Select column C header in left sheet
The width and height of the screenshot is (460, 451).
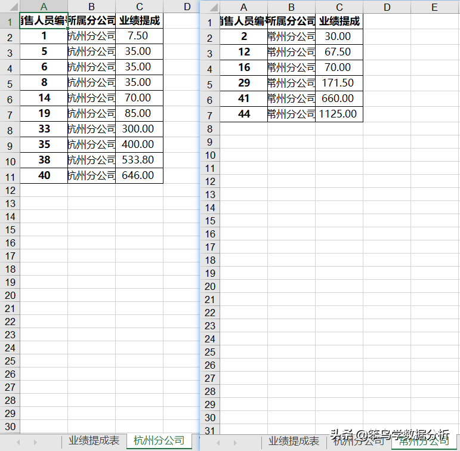[140, 6]
